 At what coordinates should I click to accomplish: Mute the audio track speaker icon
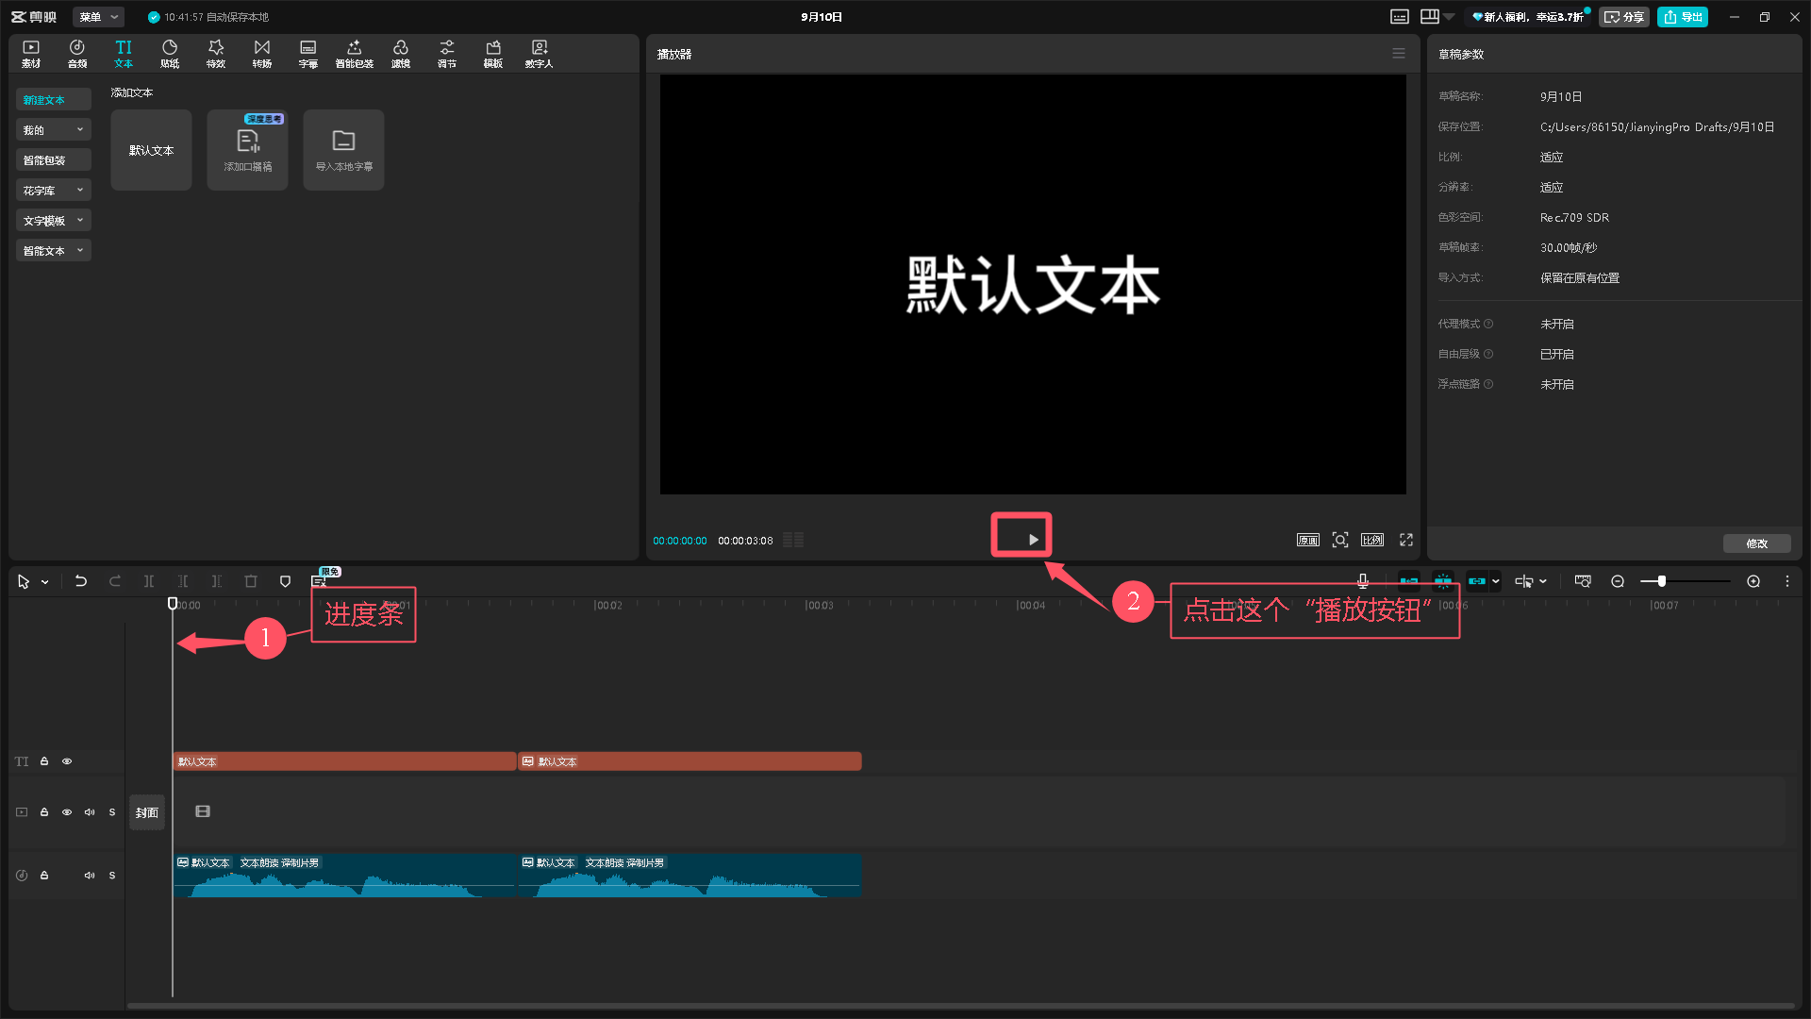pyautogui.click(x=90, y=876)
